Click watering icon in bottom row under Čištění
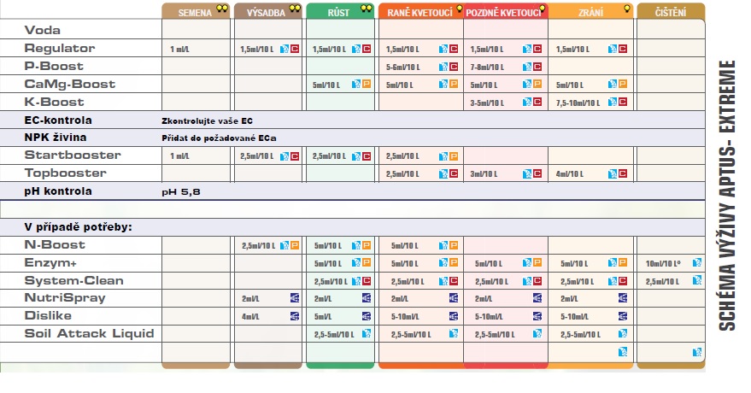 [x=697, y=352]
